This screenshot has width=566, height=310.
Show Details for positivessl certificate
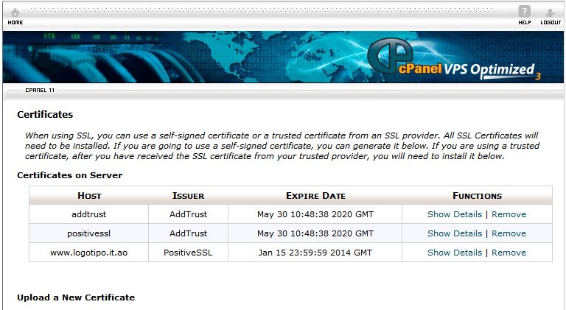point(455,233)
